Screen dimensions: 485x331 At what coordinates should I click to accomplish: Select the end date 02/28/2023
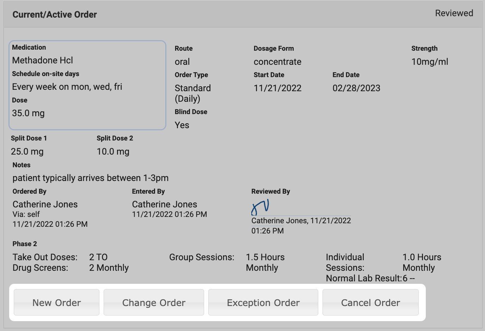356,88
